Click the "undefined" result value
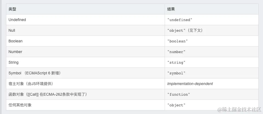Viewport: 263px width, 114px height. (x=180, y=20)
